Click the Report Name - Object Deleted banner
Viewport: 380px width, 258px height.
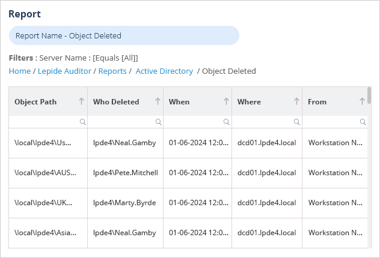(x=124, y=35)
